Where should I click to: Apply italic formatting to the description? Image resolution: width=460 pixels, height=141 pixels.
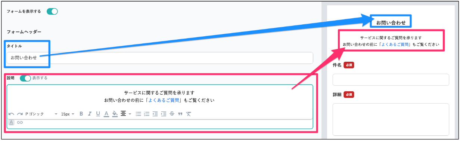tap(90, 114)
